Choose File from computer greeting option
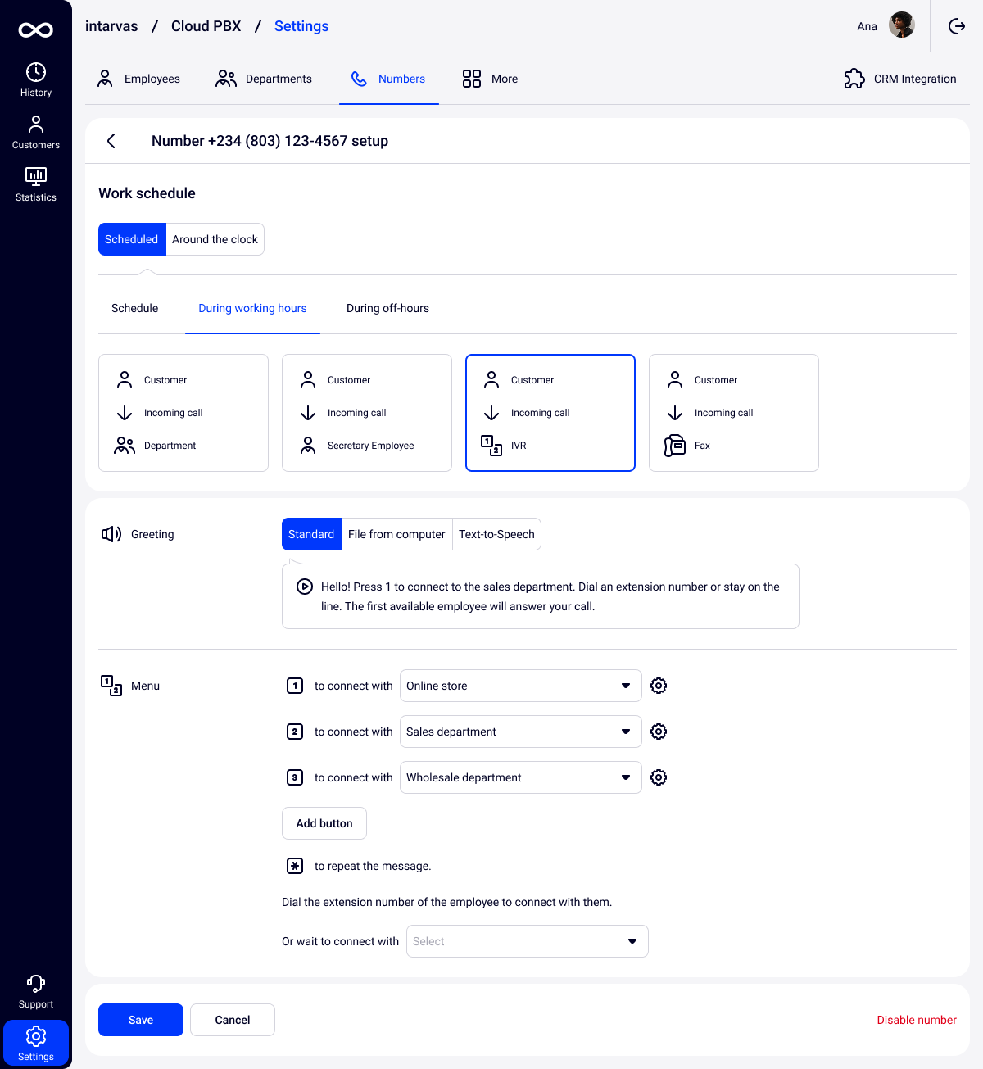The width and height of the screenshot is (983, 1069). click(x=396, y=534)
